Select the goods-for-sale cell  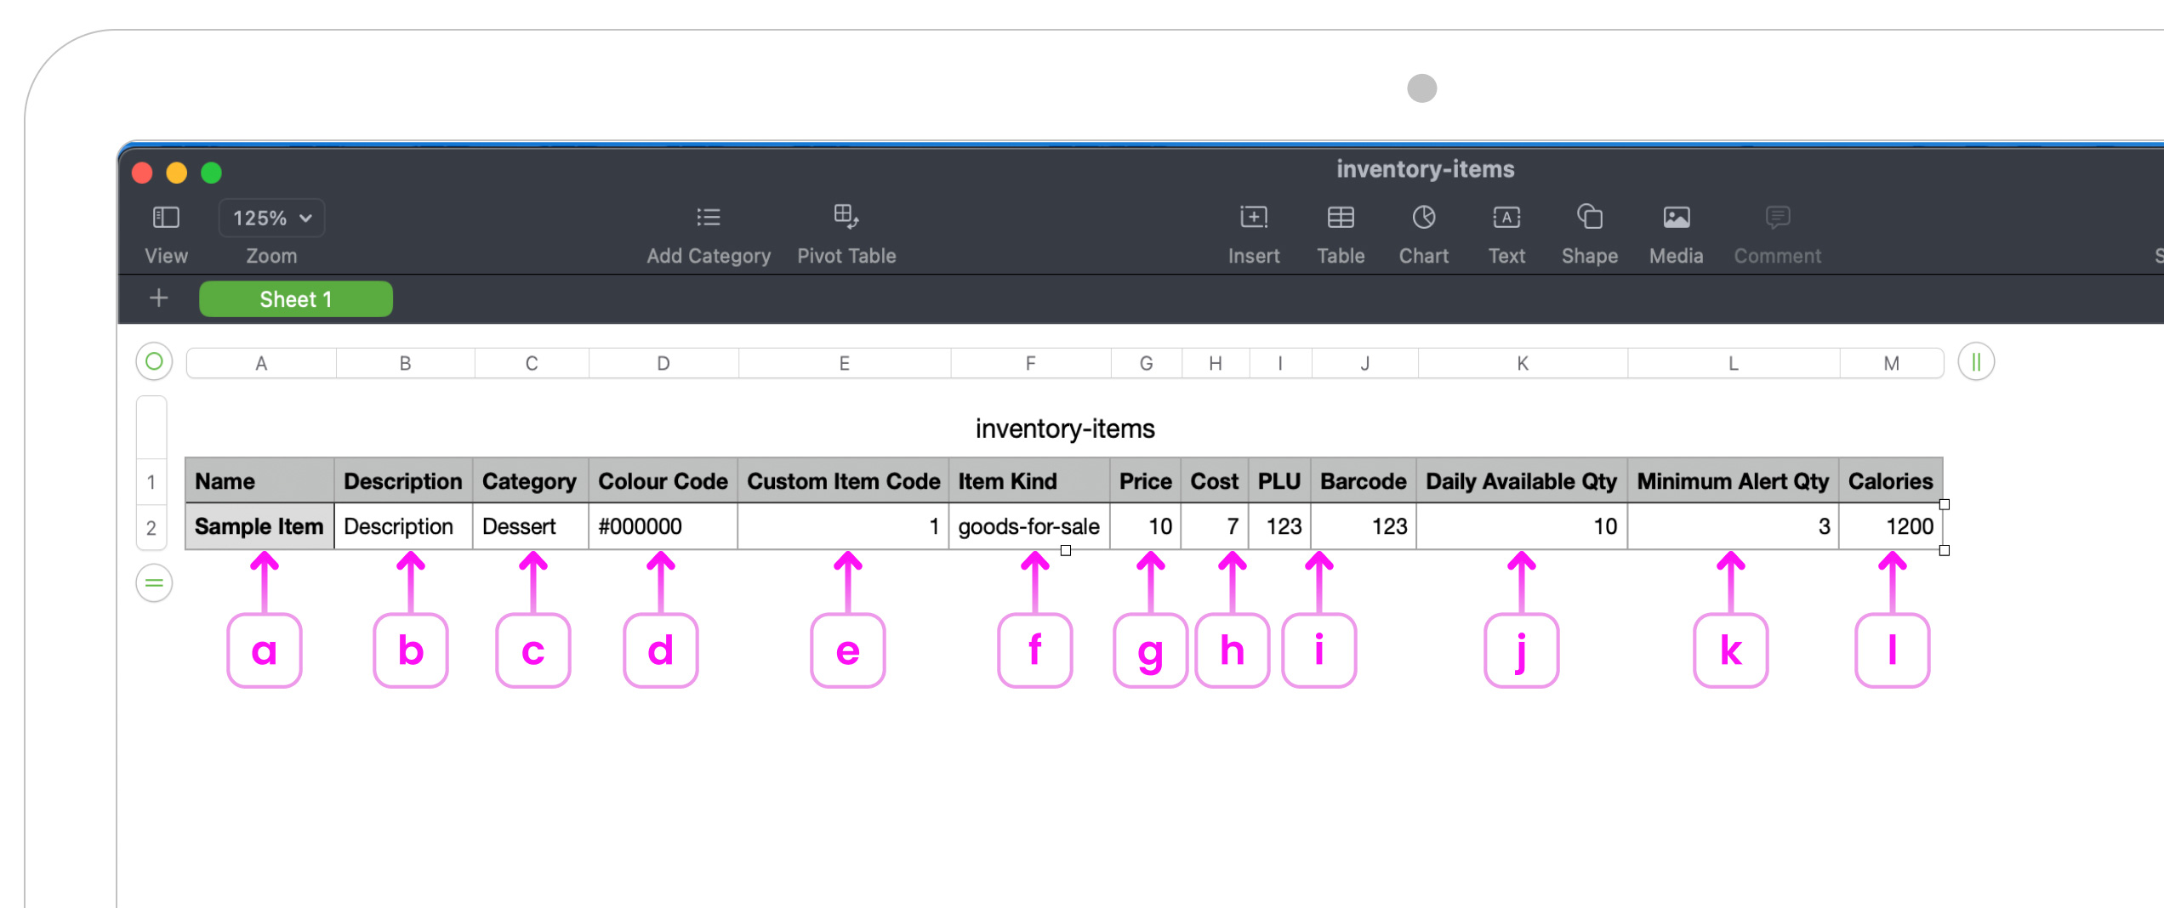1029,526
